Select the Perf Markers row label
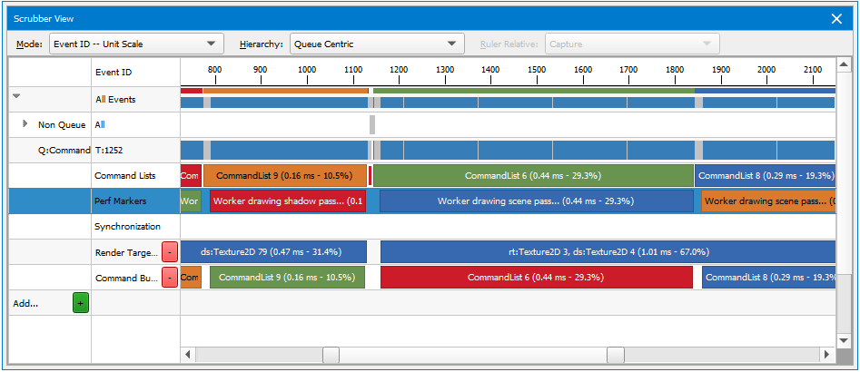 (120, 201)
